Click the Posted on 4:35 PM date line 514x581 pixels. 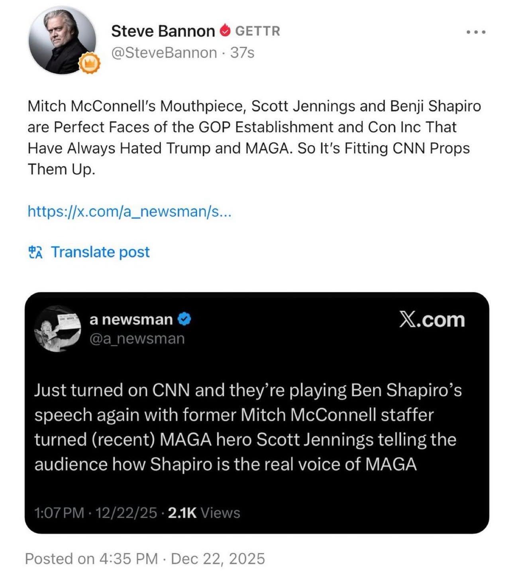pyautogui.click(x=145, y=559)
